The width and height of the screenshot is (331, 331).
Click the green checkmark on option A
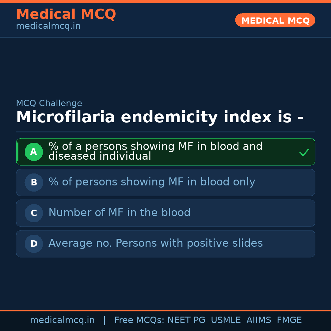tap(304, 152)
